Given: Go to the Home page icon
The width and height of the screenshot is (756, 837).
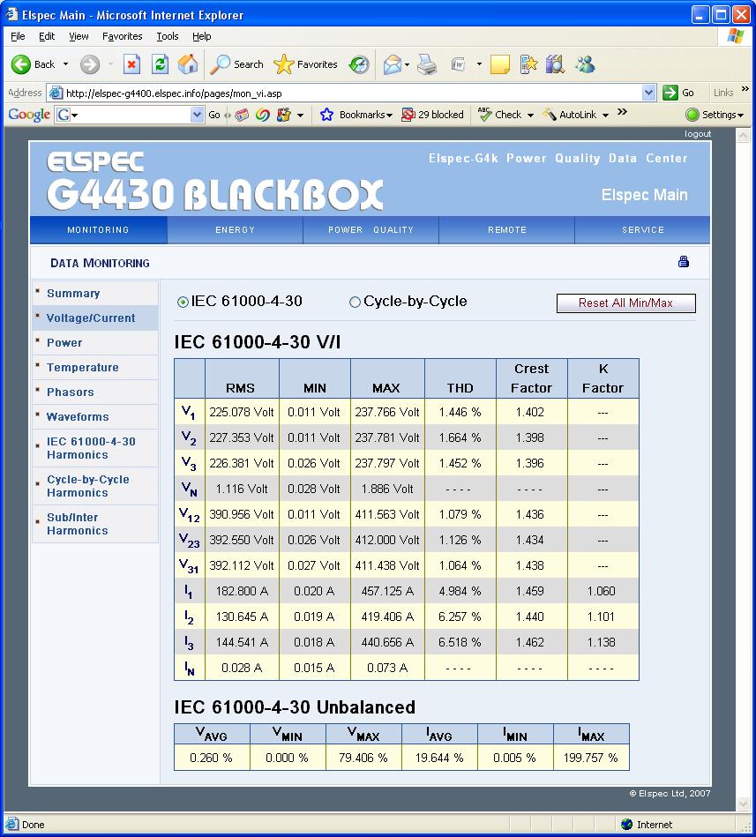Looking at the screenshot, I should coord(187,64).
